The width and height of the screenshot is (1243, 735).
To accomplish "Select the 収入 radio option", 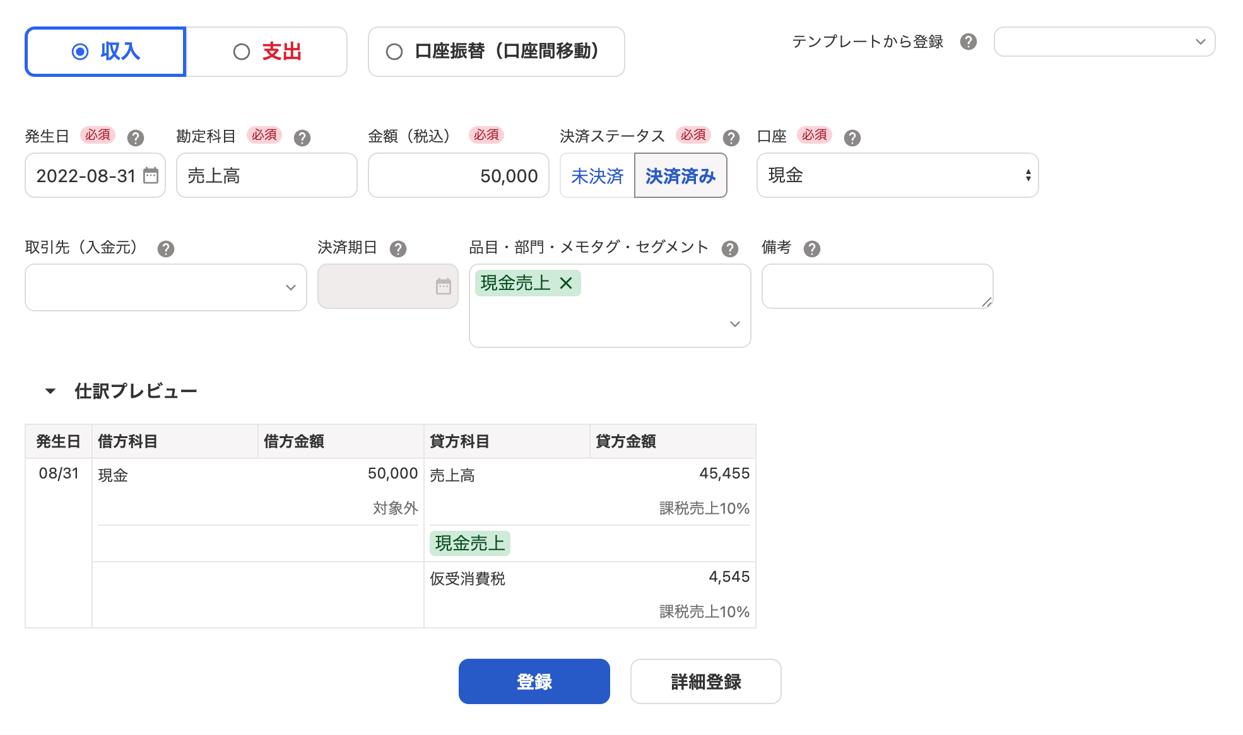I will [x=105, y=52].
